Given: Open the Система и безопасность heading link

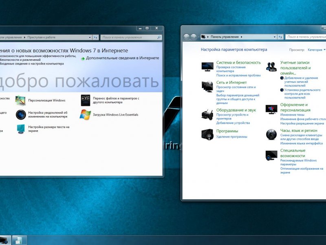Looking at the screenshot, I should [238, 62].
